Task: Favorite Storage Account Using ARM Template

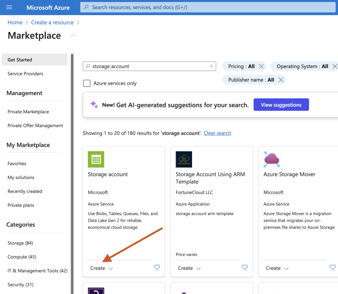Action: coord(245,267)
